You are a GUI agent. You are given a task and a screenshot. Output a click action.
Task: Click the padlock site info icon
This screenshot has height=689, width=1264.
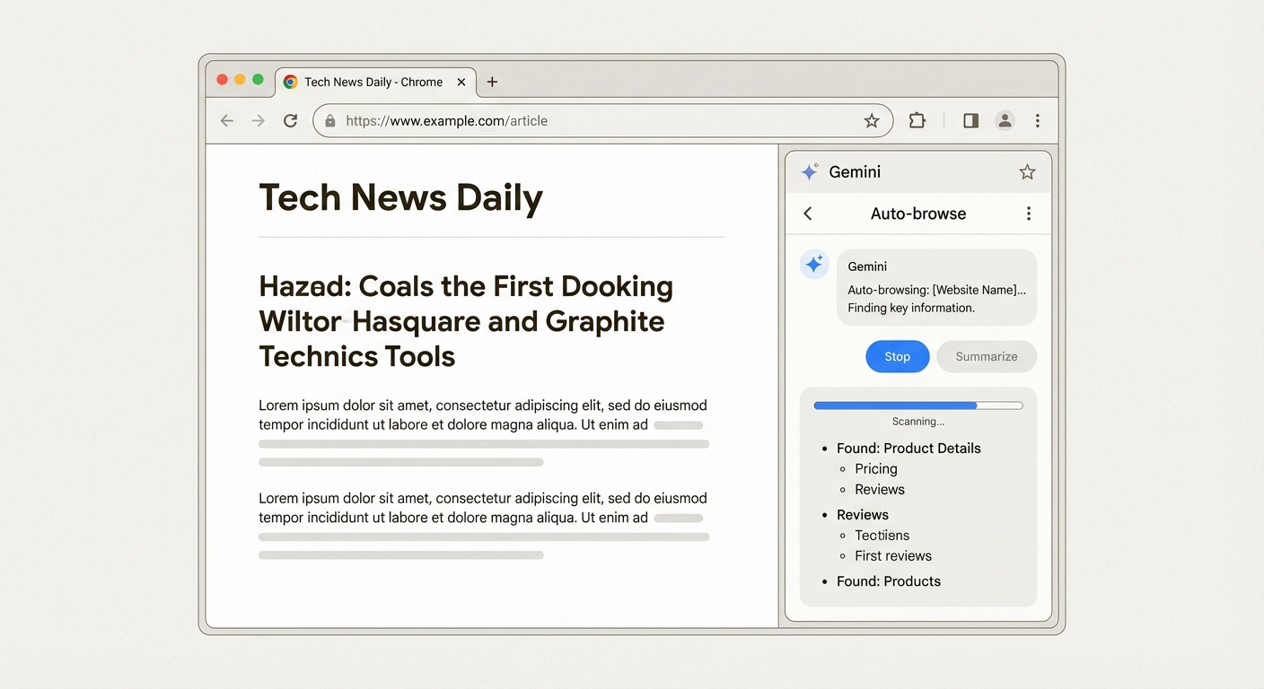(x=330, y=121)
